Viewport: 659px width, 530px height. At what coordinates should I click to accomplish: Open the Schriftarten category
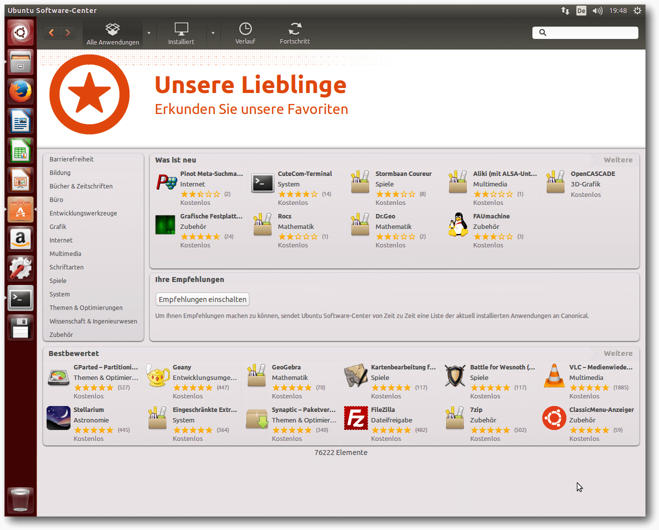click(x=67, y=267)
